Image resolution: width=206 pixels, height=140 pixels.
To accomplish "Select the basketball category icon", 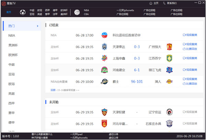I will coord(77,12).
